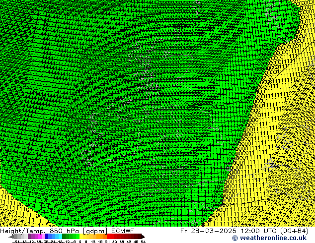
Task: Click the '12:00 UTC (00+84)' time label
Action: tap(275, 231)
